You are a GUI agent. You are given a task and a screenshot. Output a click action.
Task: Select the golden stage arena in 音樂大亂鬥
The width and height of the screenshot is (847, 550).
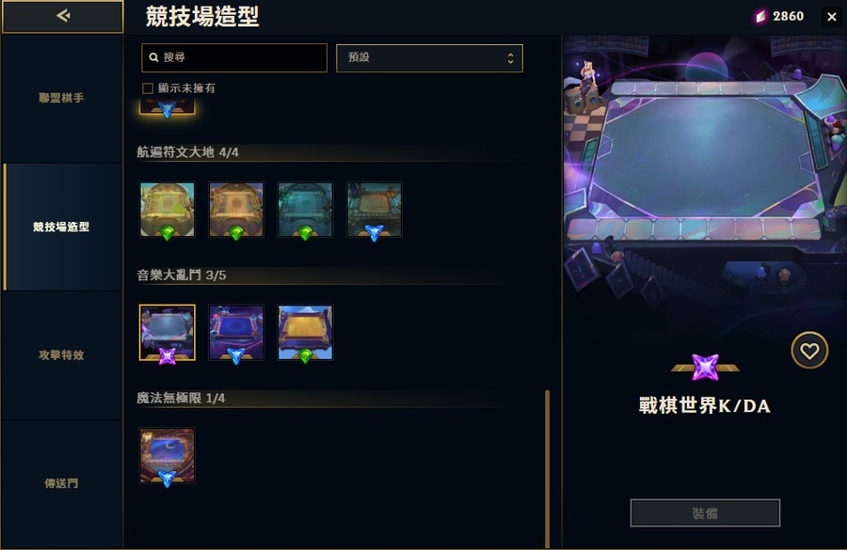point(305,333)
